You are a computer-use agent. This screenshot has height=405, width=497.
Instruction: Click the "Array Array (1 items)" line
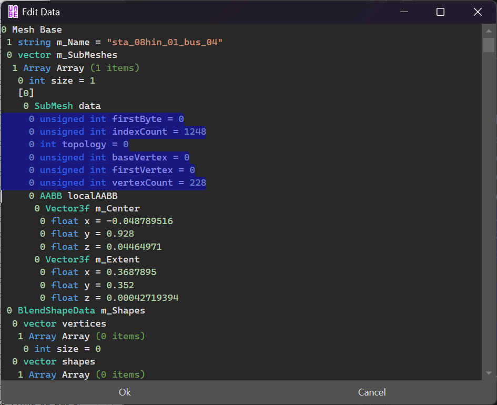(75, 68)
